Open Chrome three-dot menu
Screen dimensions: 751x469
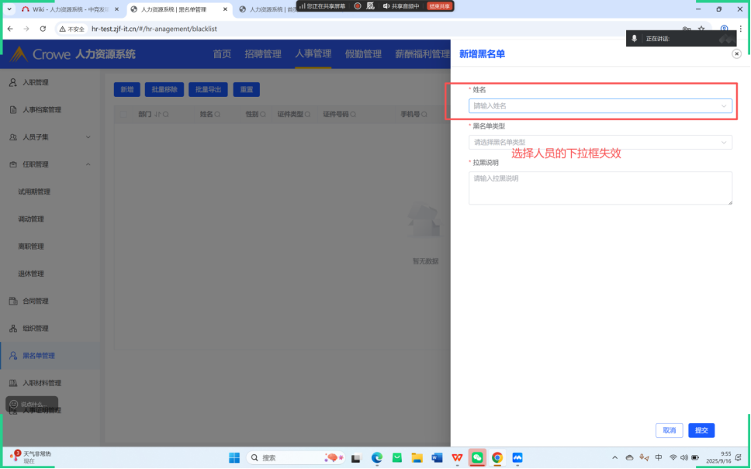click(740, 29)
